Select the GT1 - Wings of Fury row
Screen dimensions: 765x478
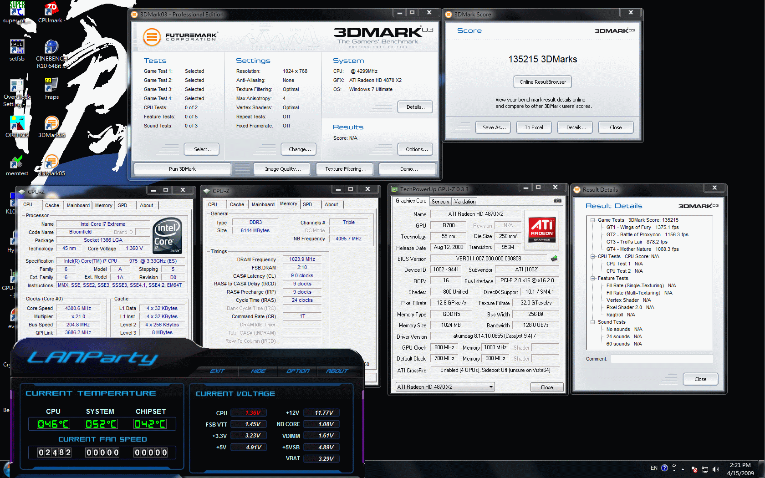point(643,227)
